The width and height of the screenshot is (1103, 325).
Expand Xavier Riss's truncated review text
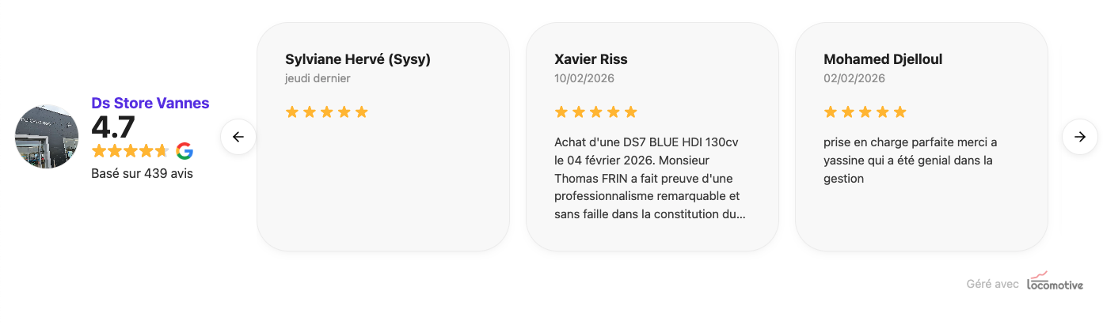(649, 214)
